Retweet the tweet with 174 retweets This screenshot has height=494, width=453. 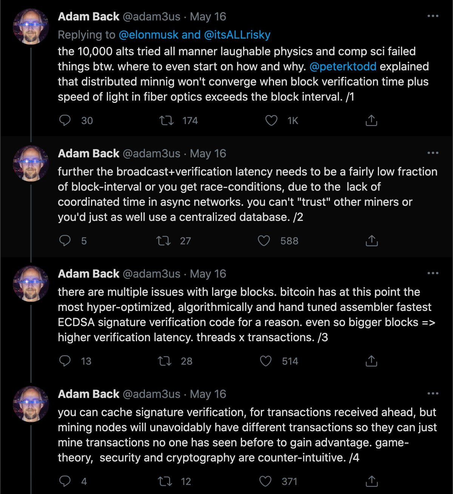[166, 120]
